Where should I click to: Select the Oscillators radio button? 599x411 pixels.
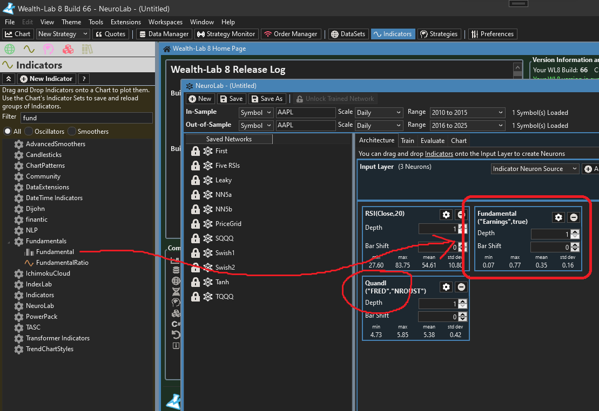[x=29, y=131]
